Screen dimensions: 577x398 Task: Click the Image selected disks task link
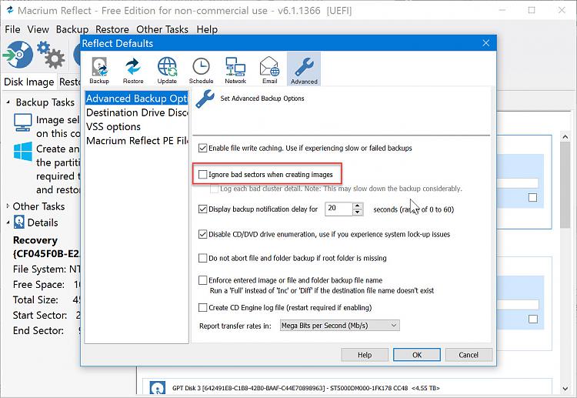pos(58,127)
